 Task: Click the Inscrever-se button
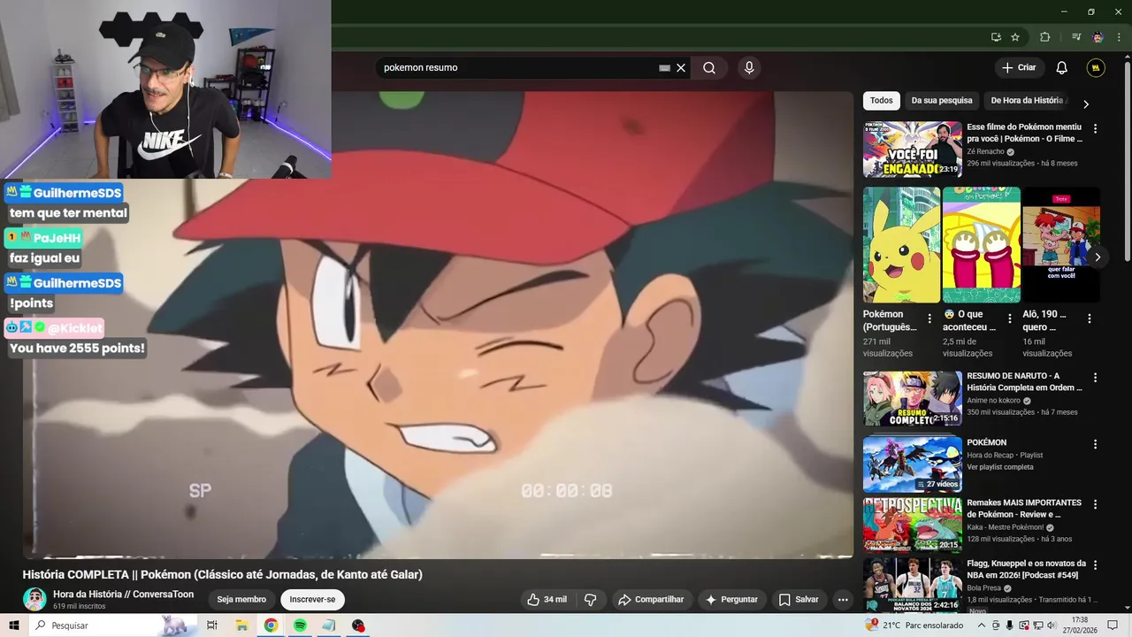[313, 599]
